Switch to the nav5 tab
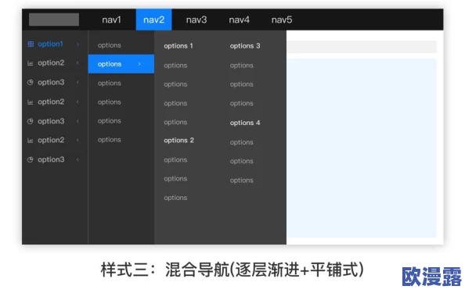This screenshot has height=293, width=465. click(x=282, y=20)
